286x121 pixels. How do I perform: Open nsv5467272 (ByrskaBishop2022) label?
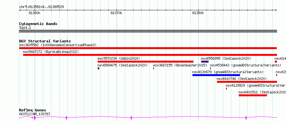(51, 52)
